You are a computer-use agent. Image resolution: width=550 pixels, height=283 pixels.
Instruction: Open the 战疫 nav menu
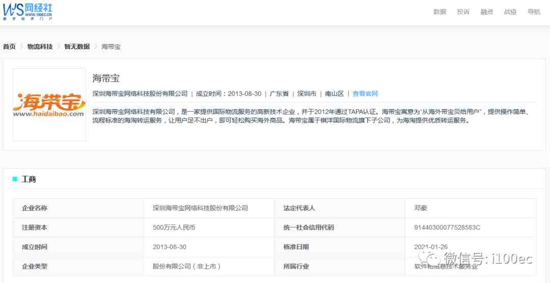click(x=510, y=12)
